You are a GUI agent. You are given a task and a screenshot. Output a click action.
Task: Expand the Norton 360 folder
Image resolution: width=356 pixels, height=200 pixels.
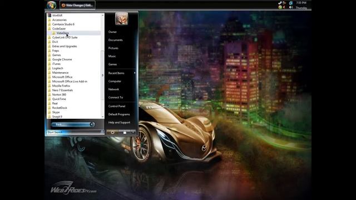pos(59,94)
